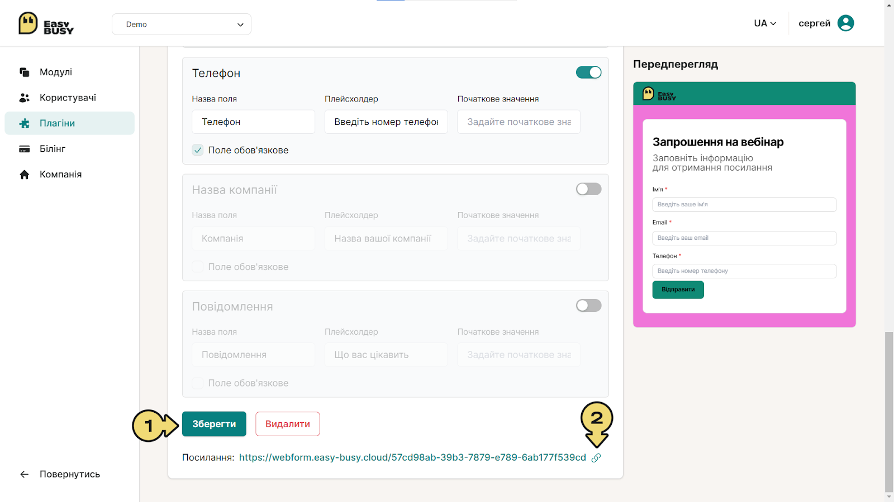Enable the Повідомлення field toggle
Image resolution: width=894 pixels, height=502 pixels.
[588, 306]
